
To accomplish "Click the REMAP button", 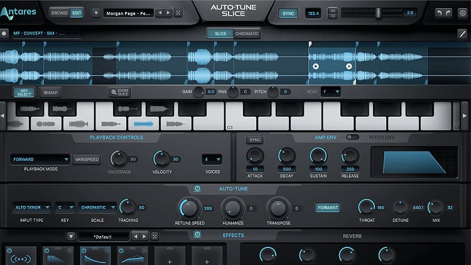I will point(50,92).
